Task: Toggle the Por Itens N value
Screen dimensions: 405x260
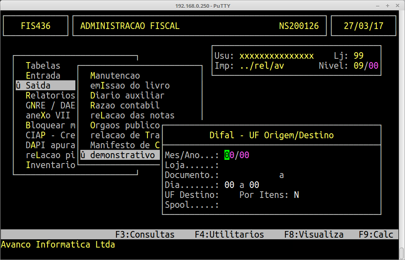Action: 296,195
